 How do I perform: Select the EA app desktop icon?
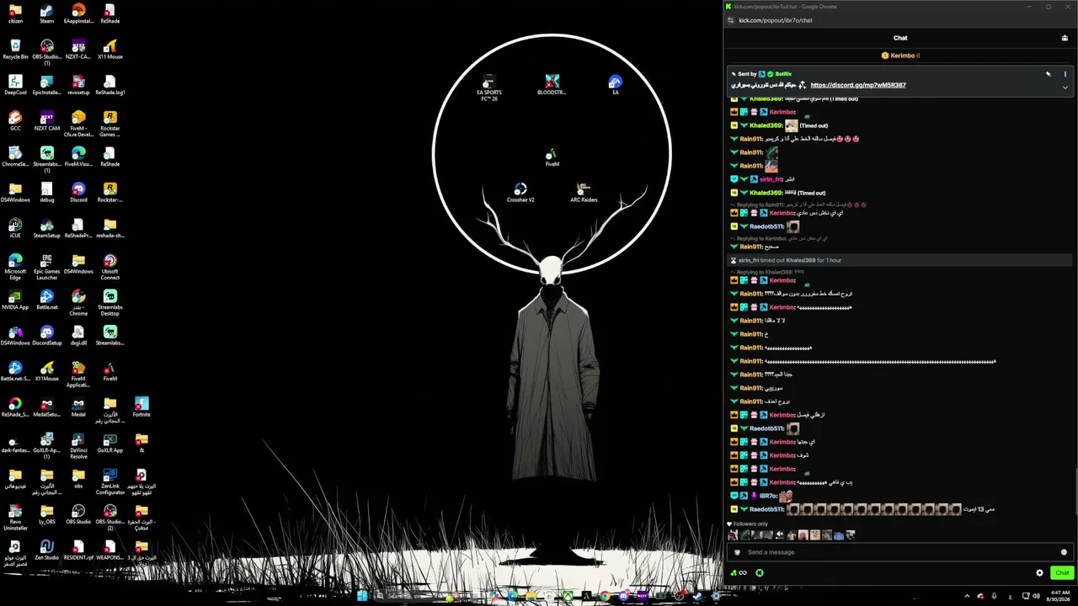point(616,84)
